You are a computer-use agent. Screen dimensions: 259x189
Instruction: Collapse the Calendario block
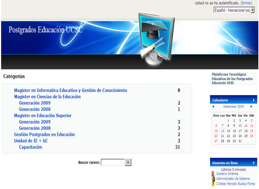tap(254, 100)
